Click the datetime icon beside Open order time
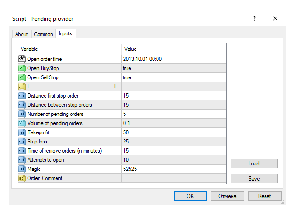Image resolution: width=294 pixels, height=220 pixels. tap(22, 59)
